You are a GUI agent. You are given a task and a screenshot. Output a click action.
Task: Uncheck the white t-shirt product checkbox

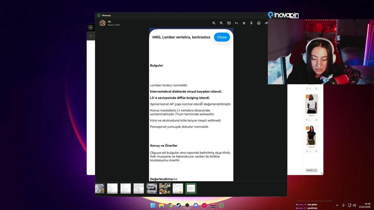click(307, 97)
